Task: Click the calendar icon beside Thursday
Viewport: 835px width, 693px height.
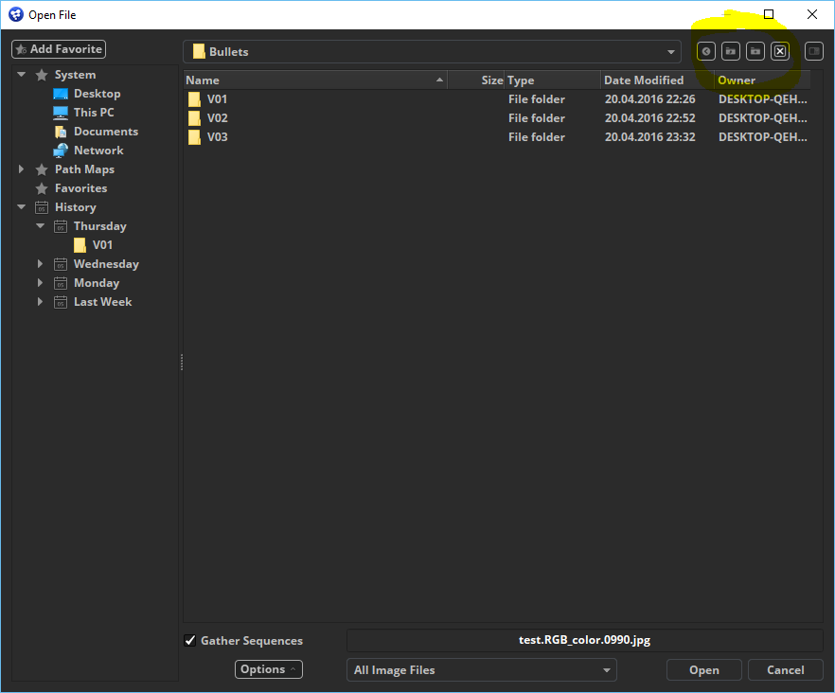Action: pos(61,226)
